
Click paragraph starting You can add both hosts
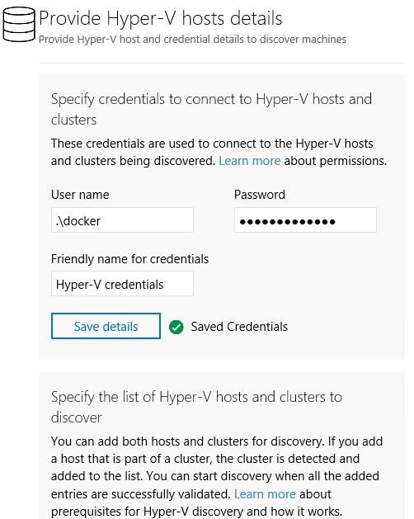pyautogui.click(x=217, y=476)
